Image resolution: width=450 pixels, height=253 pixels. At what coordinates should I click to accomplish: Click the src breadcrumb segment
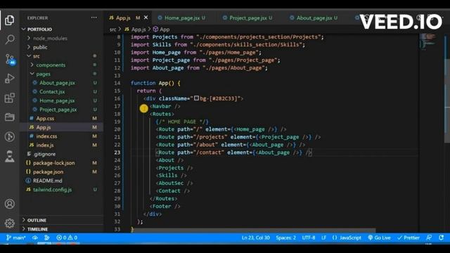(112, 30)
